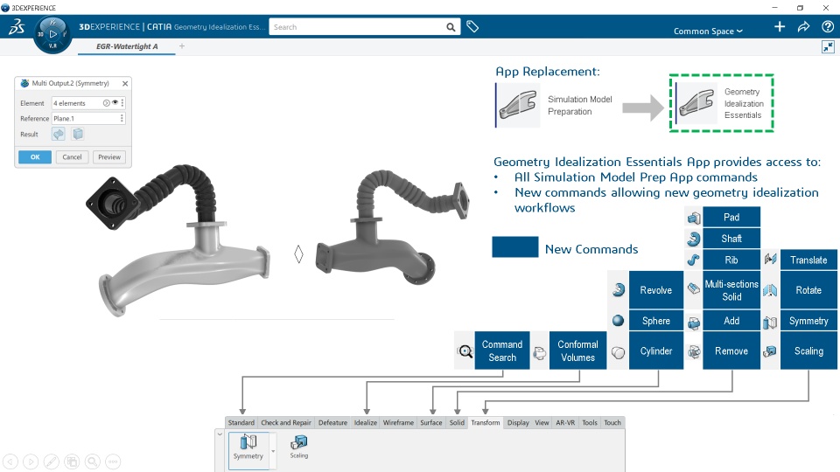Select the surface result option

[x=59, y=135]
